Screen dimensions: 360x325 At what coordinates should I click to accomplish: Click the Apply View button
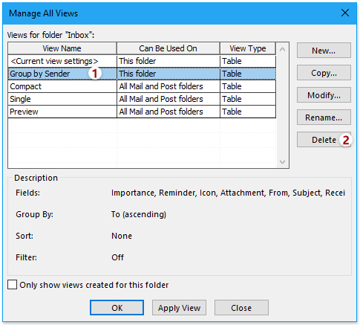tap(179, 308)
